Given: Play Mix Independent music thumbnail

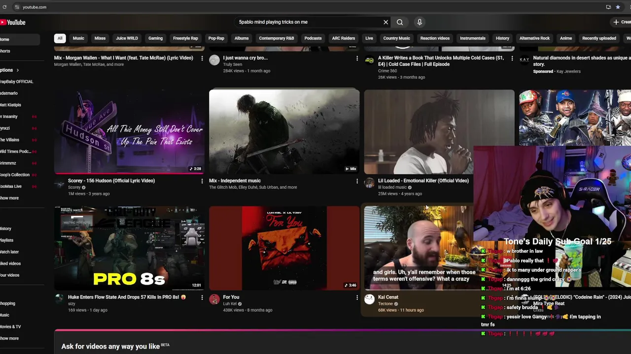Looking at the screenshot, I should click(284, 132).
